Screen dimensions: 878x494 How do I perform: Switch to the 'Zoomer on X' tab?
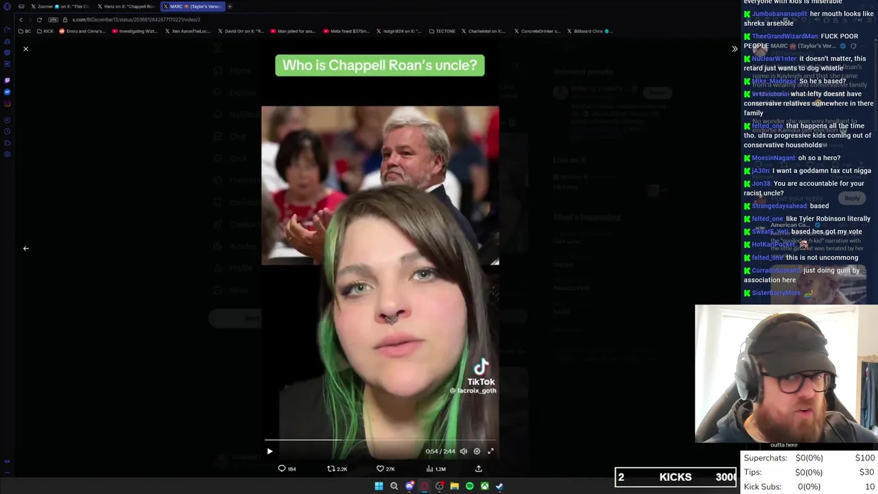pyautogui.click(x=60, y=6)
